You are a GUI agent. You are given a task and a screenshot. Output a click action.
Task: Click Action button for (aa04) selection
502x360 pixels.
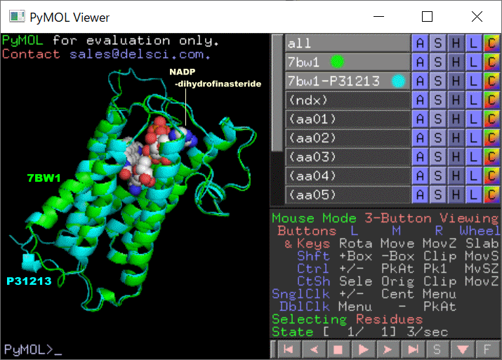(x=420, y=175)
